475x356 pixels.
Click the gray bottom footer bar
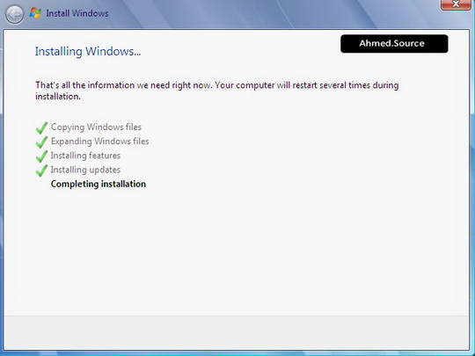tap(237, 332)
